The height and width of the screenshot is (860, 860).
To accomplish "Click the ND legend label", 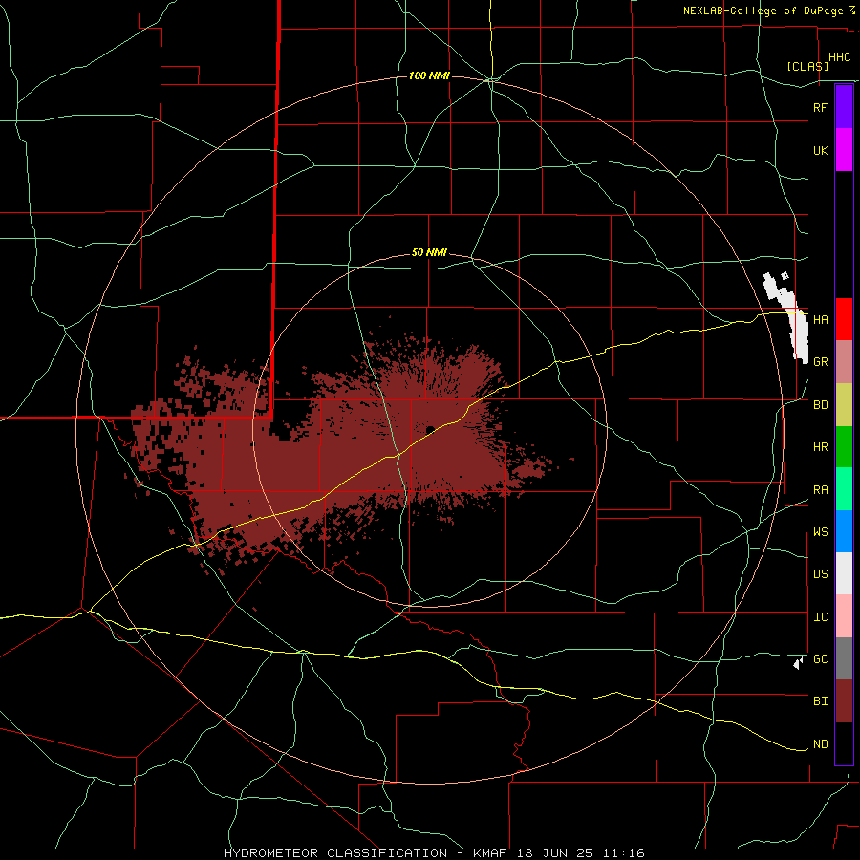I will coord(820,744).
